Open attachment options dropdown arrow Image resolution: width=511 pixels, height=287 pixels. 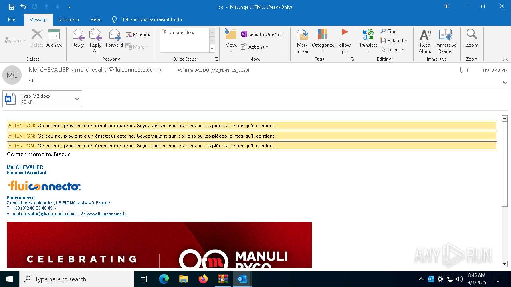[x=77, y=99]
